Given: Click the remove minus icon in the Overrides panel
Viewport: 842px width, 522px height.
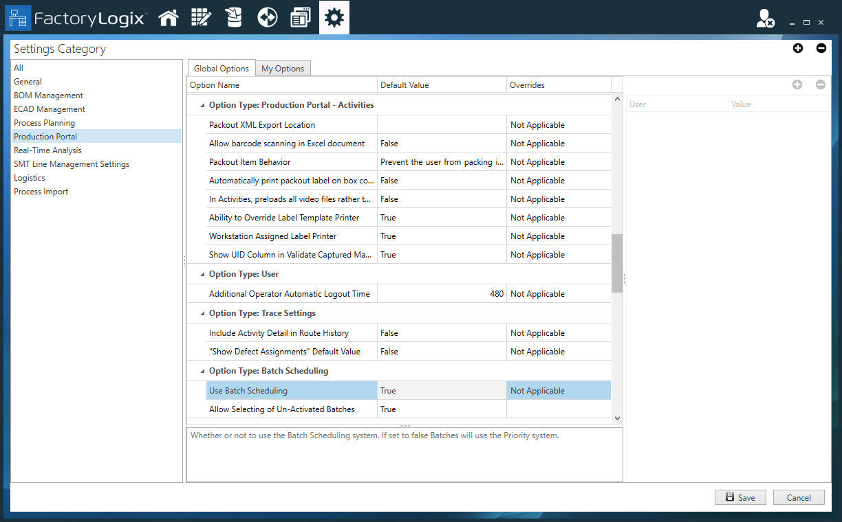Looking at the screenshot, I should click(820, 84).
